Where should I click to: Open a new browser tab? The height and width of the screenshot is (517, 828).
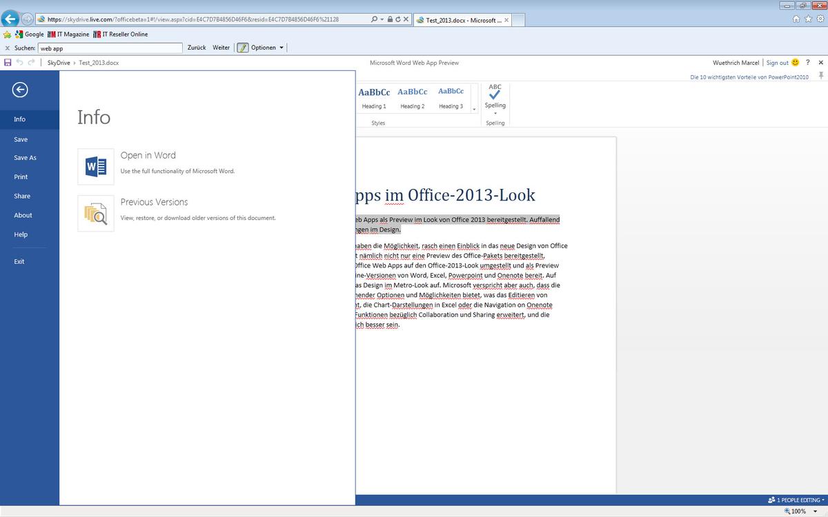[520, 20]
